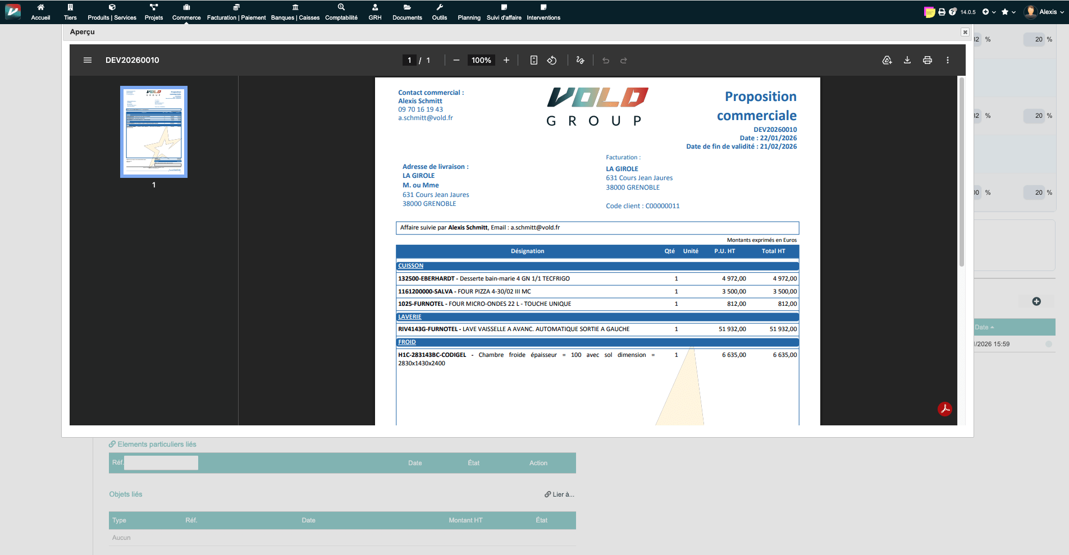Expand the quick add plus dropdown
This screenshot has width=1069, height=555.
(989, 12)
